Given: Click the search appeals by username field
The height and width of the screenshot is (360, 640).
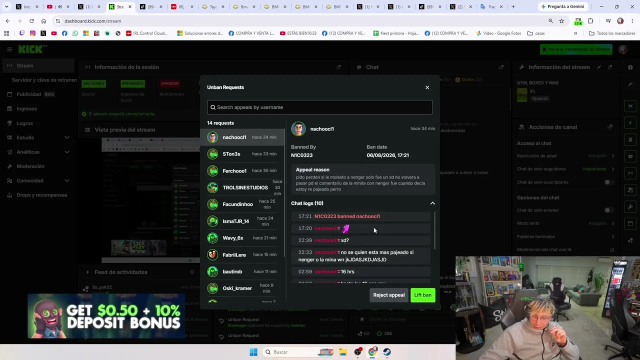Looking at the screenshot, I should coord(319,107).
